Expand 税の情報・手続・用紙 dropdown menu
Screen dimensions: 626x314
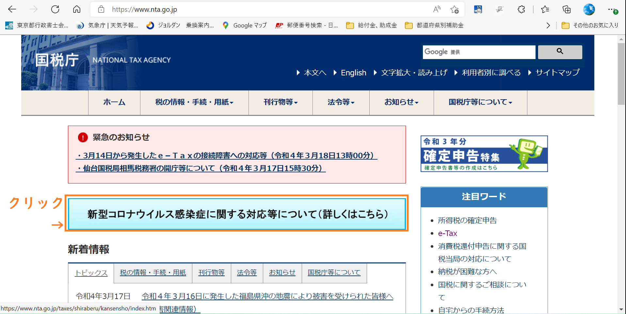click(x=194, y=102)
